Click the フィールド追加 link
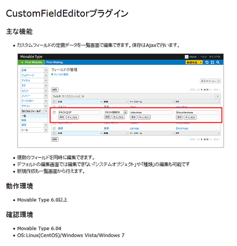The height and width of the screenshot is (246, 237). coord(61,74)
